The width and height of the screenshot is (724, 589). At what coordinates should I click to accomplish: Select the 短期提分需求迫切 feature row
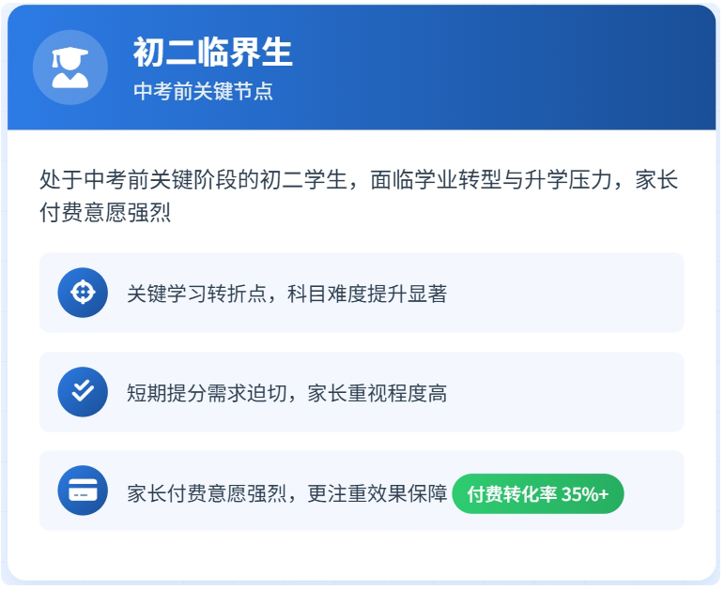(x=362, y=392)
